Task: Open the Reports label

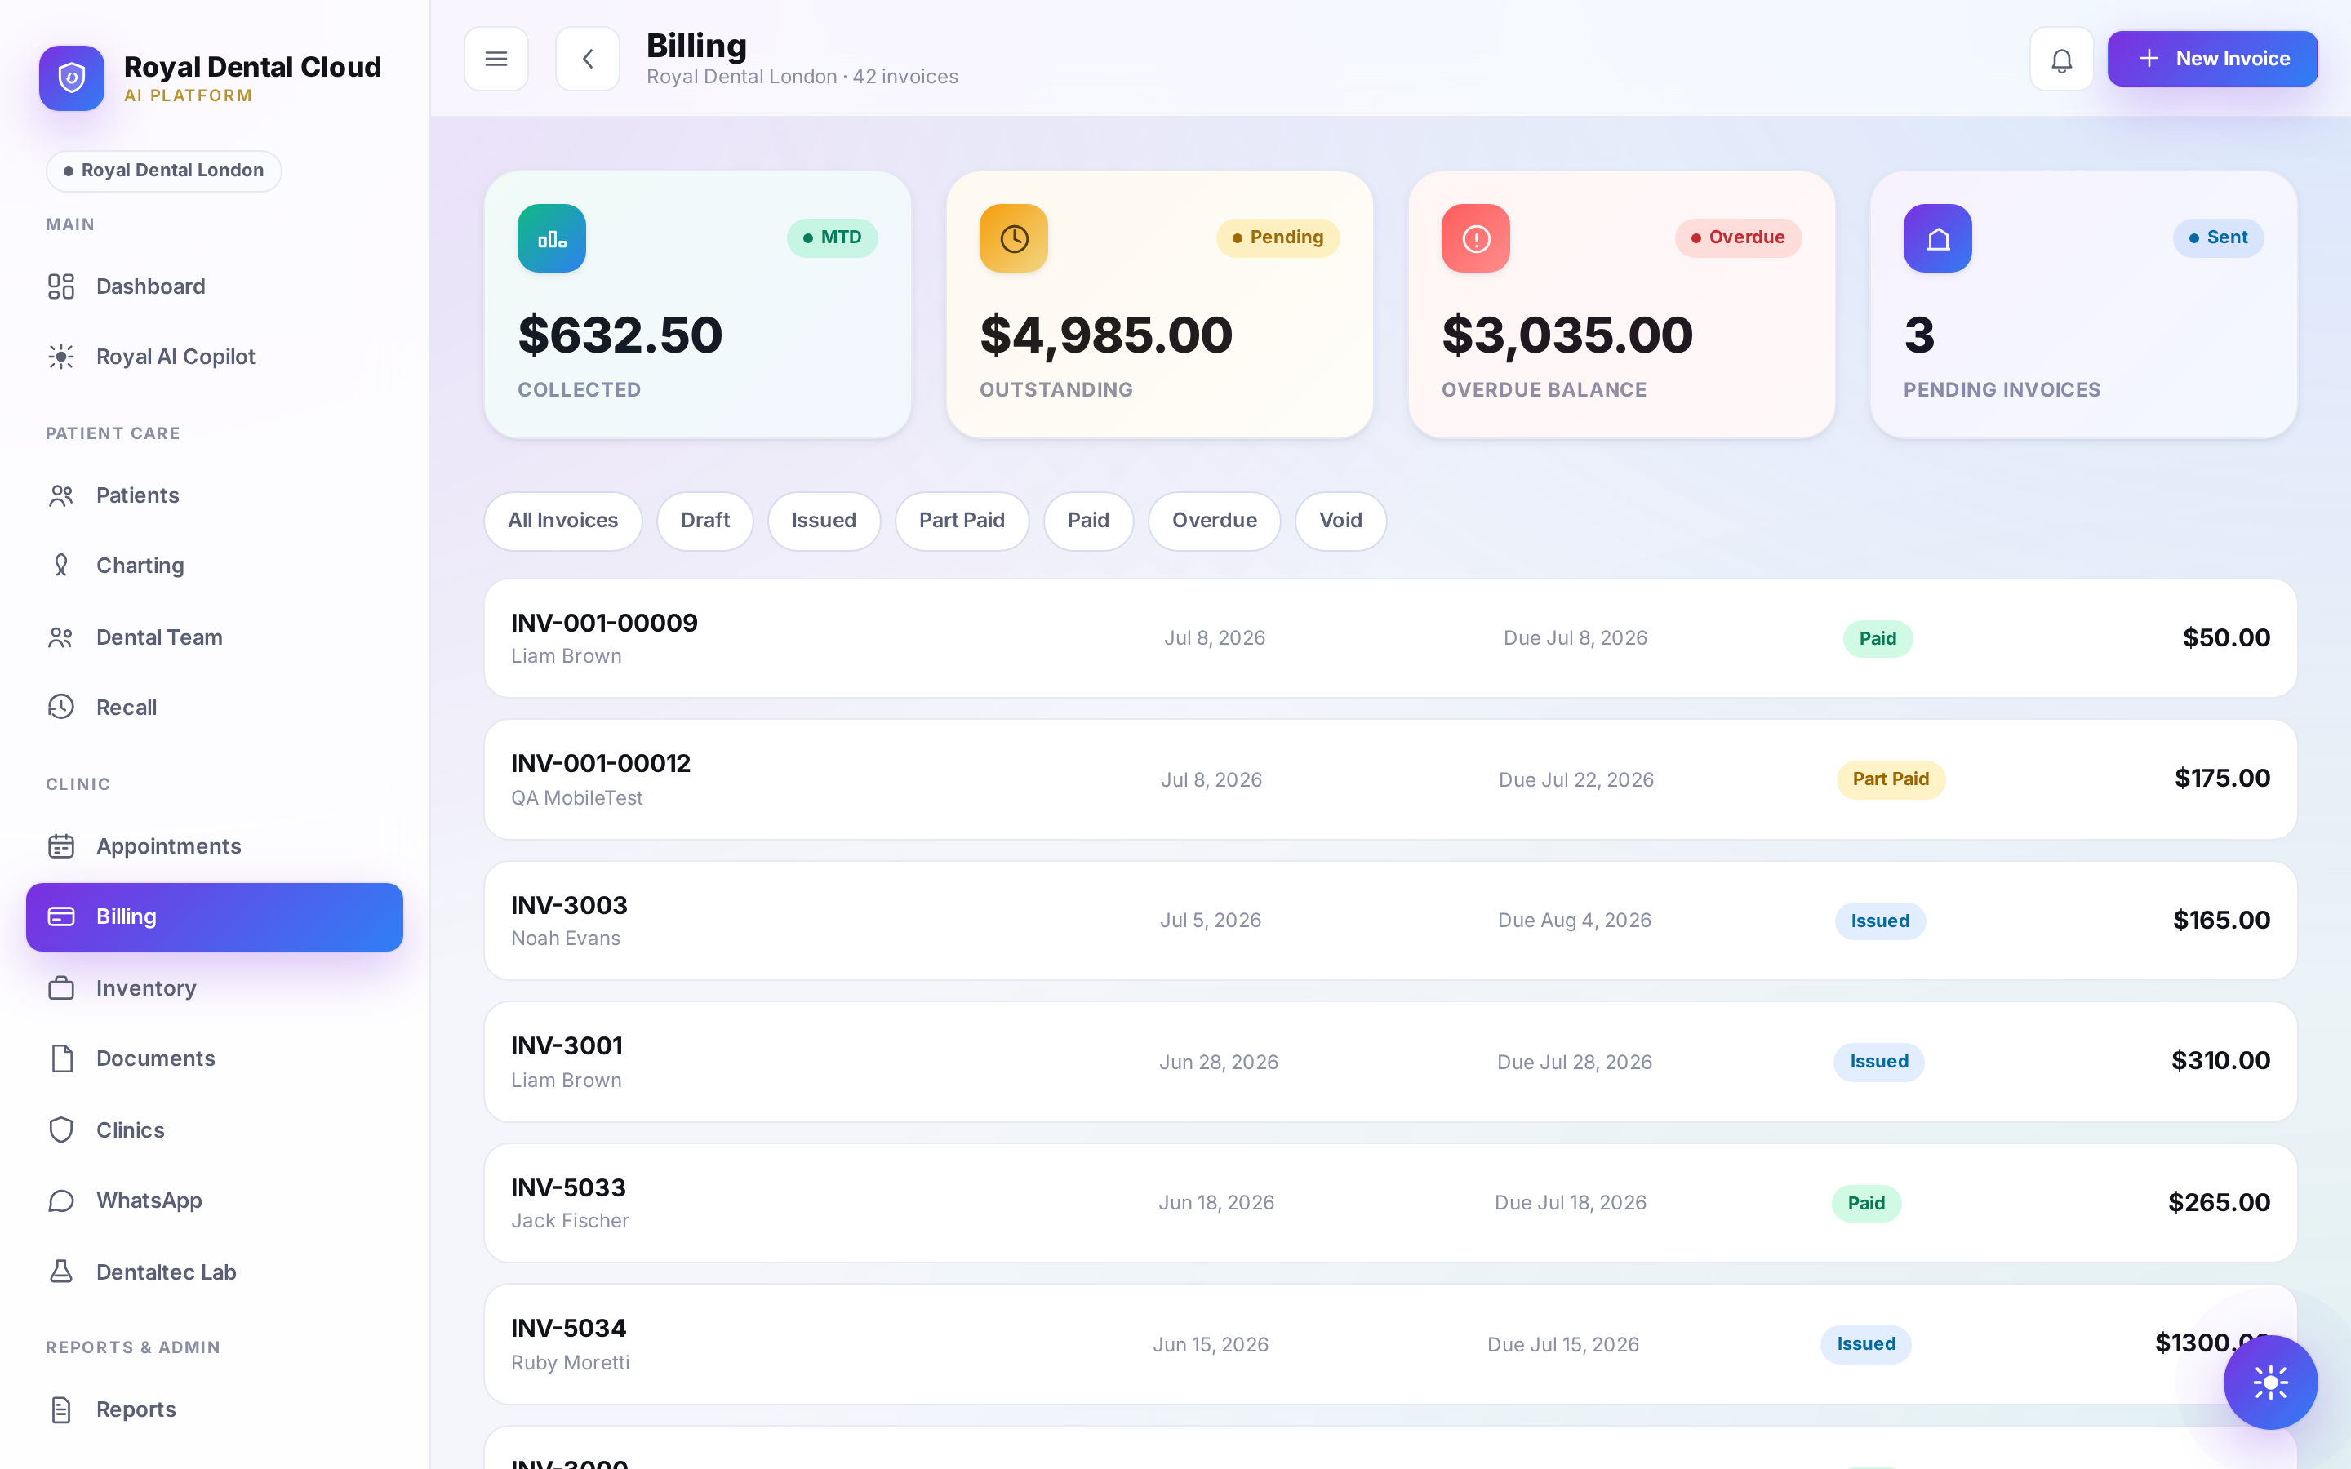Action: point(136,1409)
